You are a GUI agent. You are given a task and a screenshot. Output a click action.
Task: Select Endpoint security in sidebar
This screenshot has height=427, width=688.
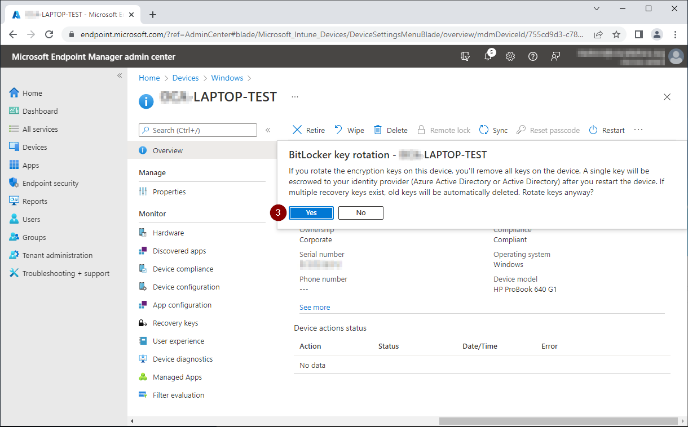pos(50,183)
